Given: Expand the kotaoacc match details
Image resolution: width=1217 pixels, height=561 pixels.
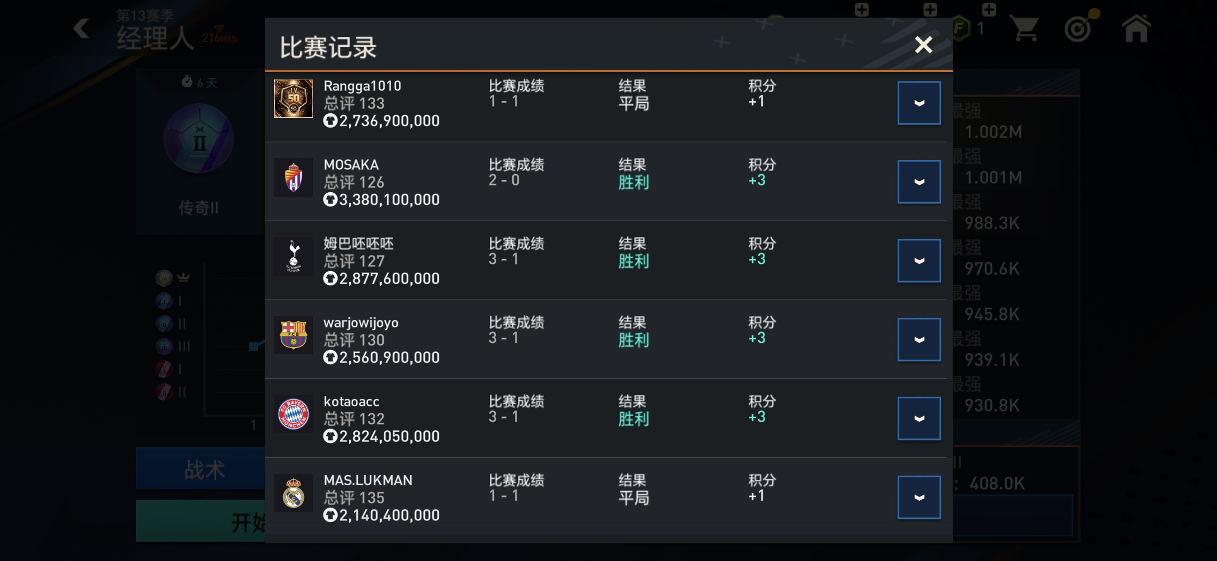Looking at the screenshot, I should (x=919, y=419).
